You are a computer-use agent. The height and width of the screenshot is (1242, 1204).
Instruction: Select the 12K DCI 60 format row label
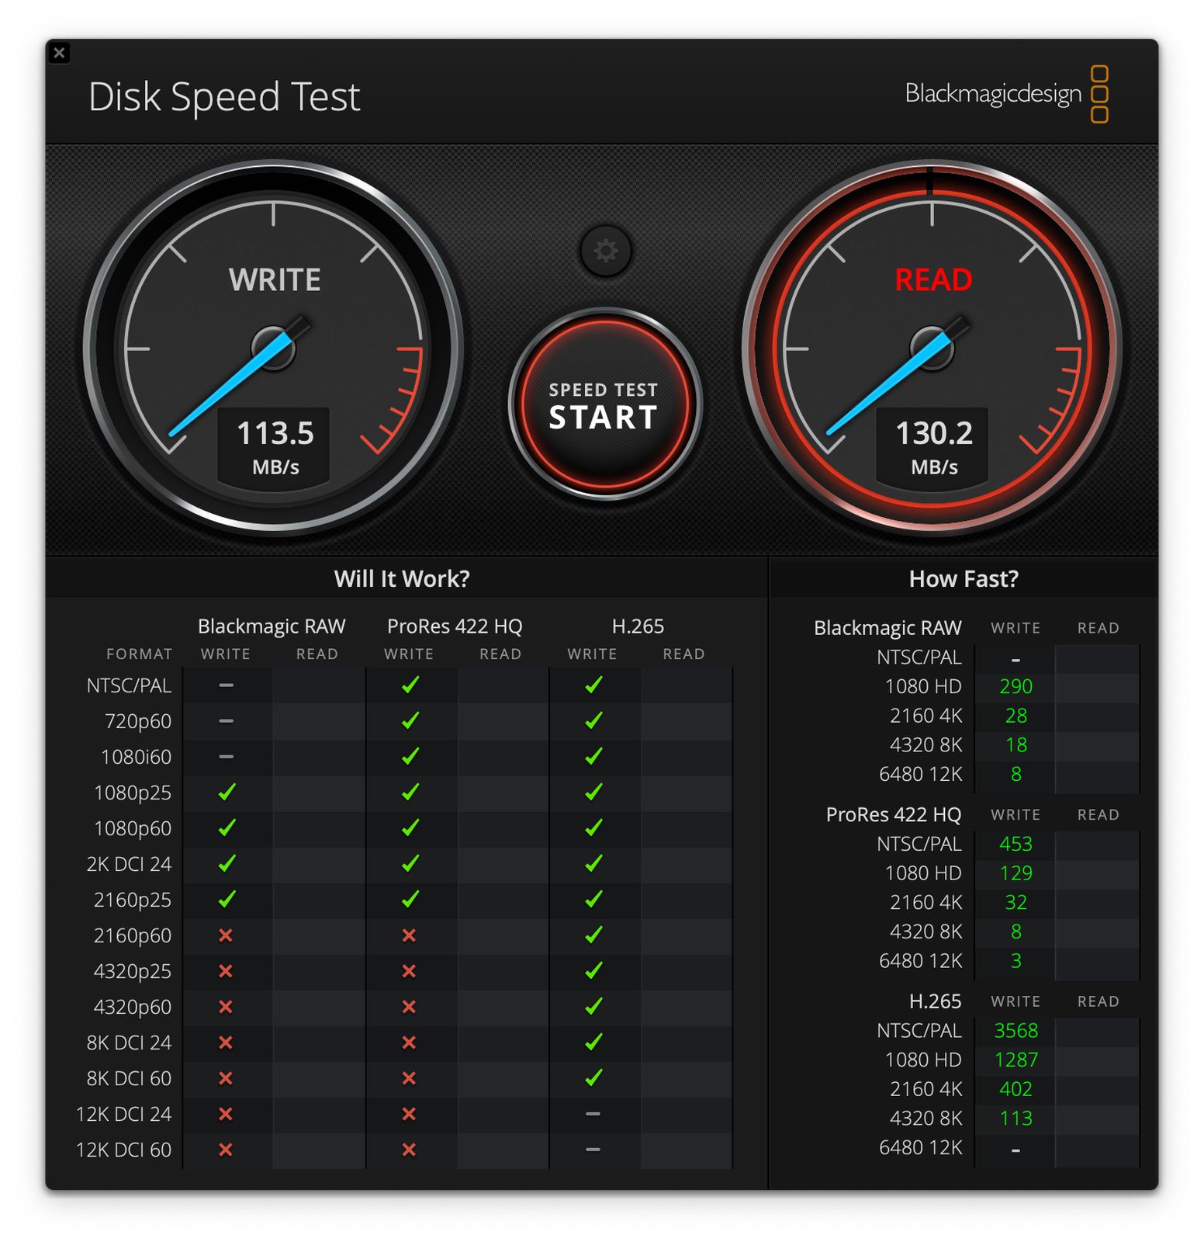[123, 1150]
